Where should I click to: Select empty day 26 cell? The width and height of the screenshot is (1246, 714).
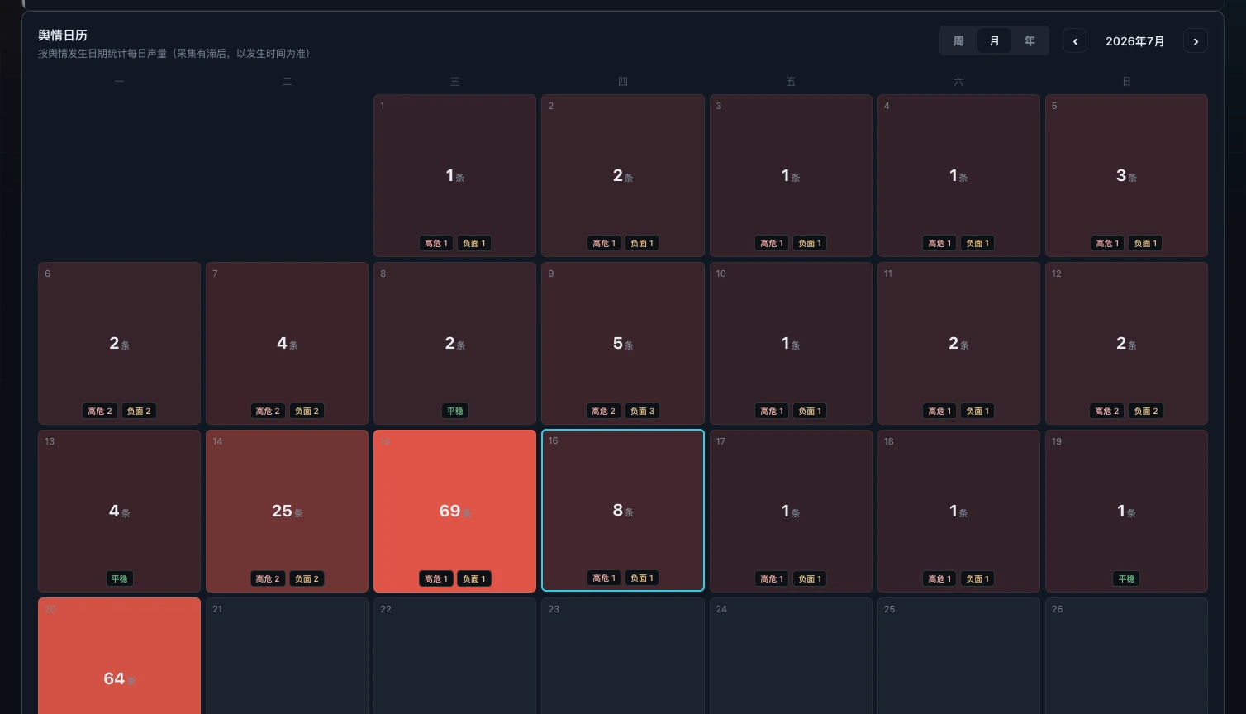tap(1126, 656)
